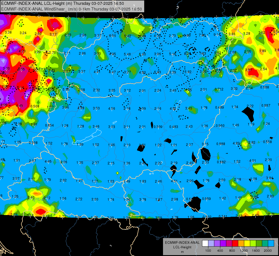The height and width of the screenshot is (256, 279).
Task: Click the wind shear value 0.888
Action: click(x=221, y=144)
